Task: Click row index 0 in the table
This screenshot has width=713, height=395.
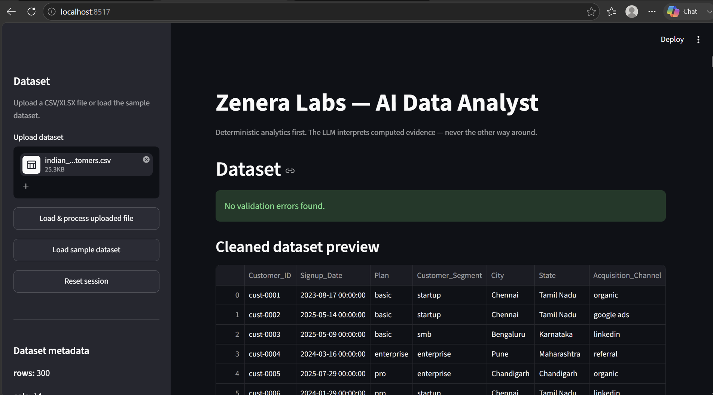Action: click(x=230, y=295)
